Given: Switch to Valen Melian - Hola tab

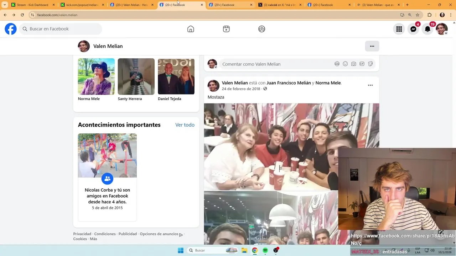Looking at the screenshot, I should click(131, 5).
